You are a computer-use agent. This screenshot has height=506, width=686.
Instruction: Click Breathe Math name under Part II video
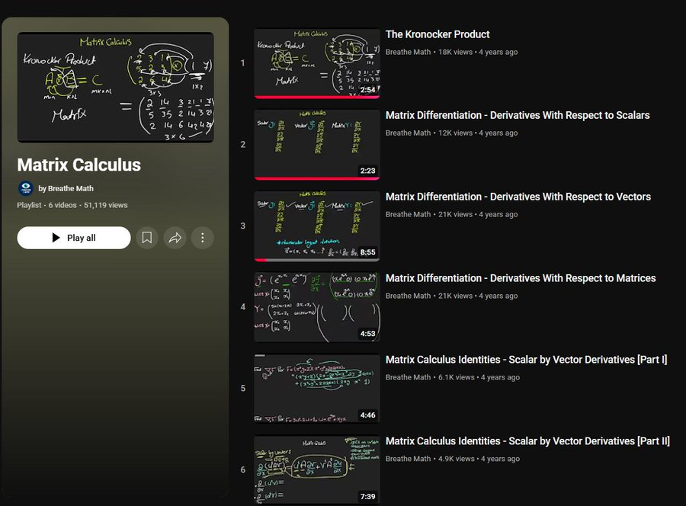tap(409, 459)
